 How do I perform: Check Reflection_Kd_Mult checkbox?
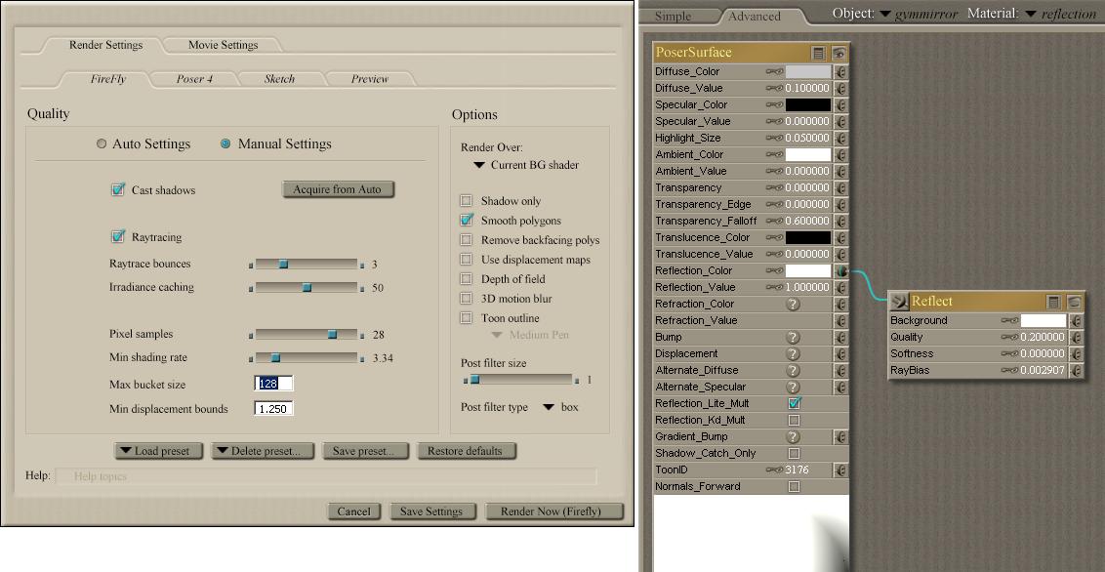795,421
